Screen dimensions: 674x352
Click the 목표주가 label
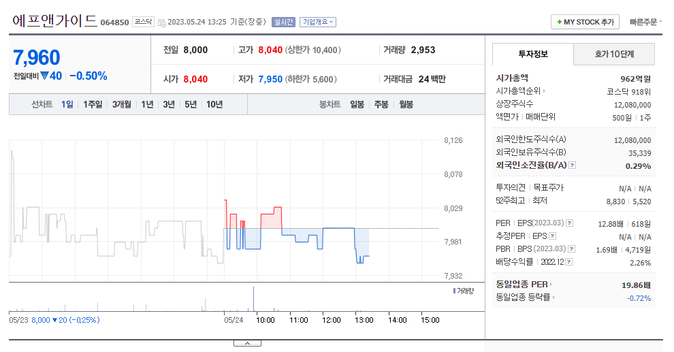point(549,188)
